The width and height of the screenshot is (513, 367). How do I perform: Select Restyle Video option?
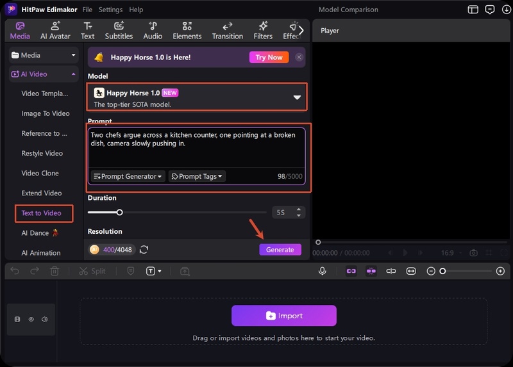[42, 153]
